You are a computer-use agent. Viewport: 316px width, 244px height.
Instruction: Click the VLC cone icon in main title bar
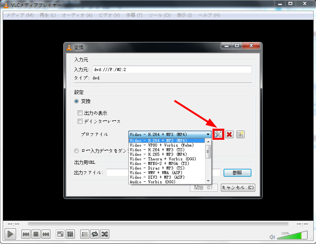point(6,5)
